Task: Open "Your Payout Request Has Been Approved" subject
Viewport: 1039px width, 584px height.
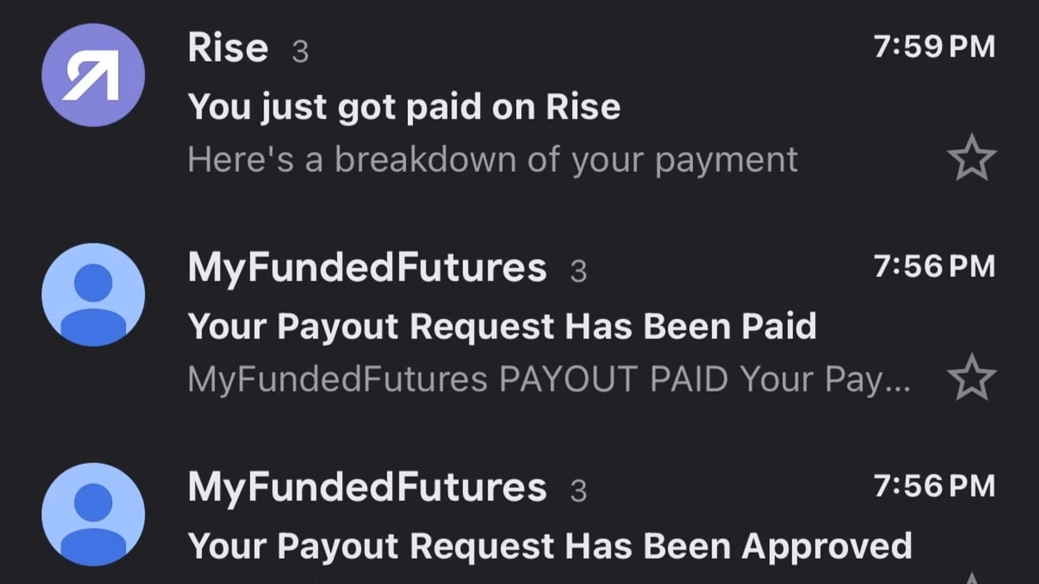Action: [550, 547]
